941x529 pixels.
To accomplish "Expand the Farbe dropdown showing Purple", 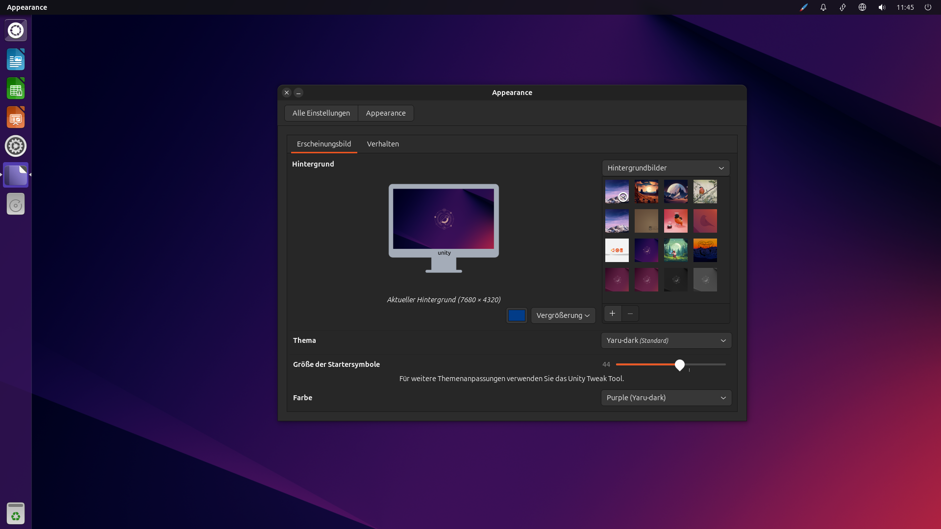I will tap(666, 398).
